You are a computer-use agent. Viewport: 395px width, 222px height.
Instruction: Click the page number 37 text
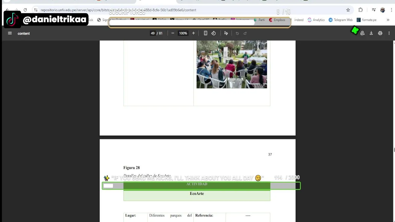[270, 154]
